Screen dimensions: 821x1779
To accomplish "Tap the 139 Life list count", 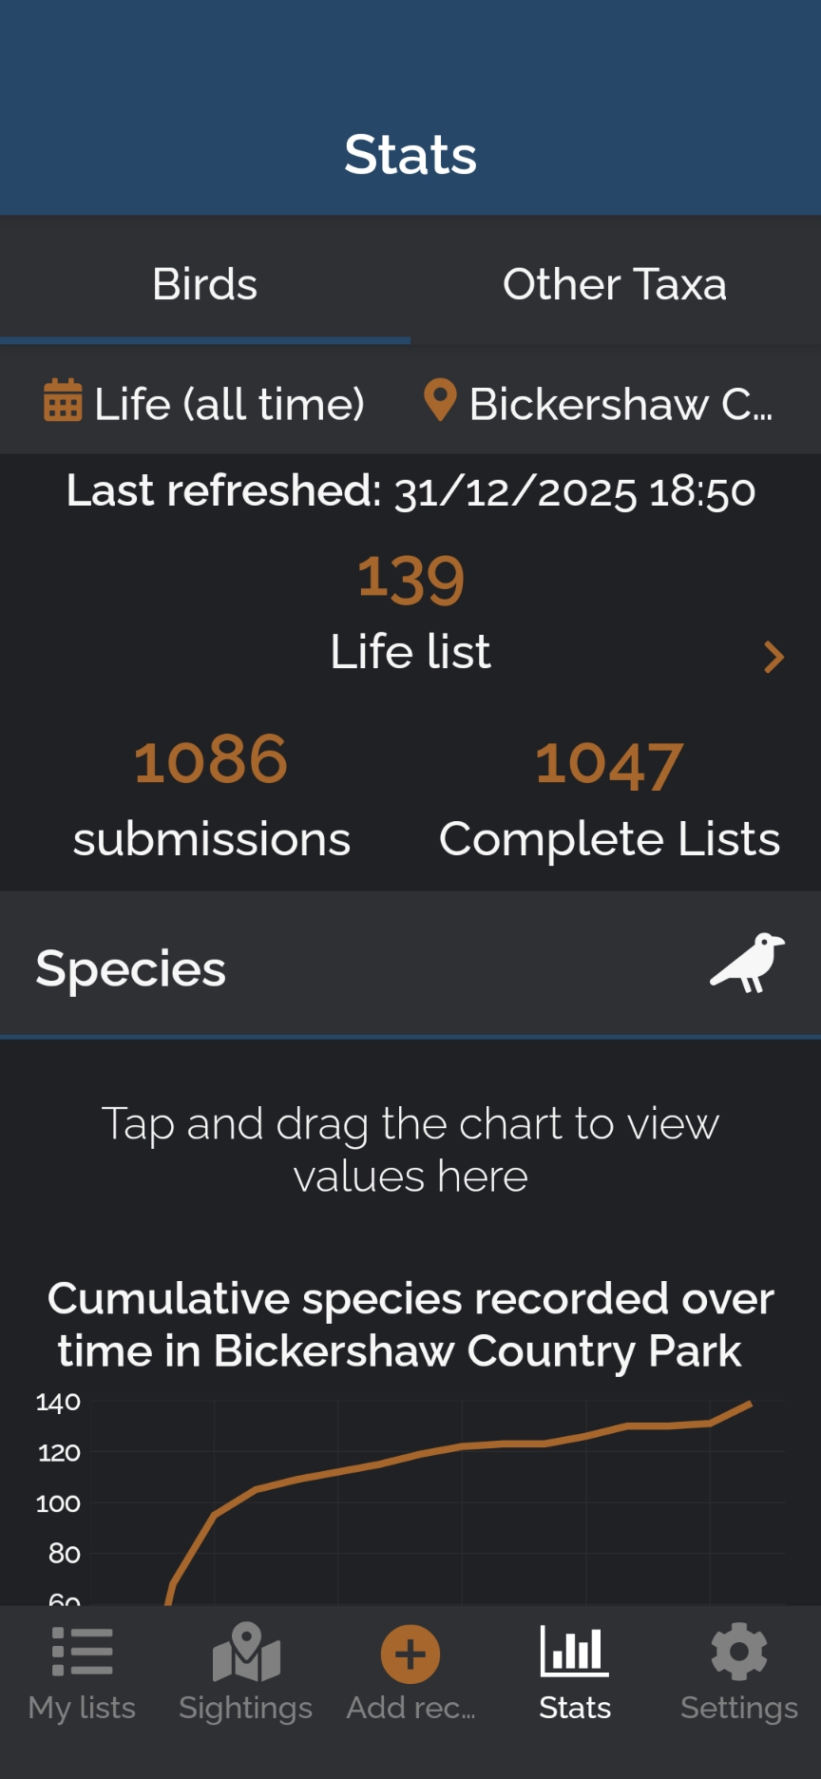I will [410, 579].
